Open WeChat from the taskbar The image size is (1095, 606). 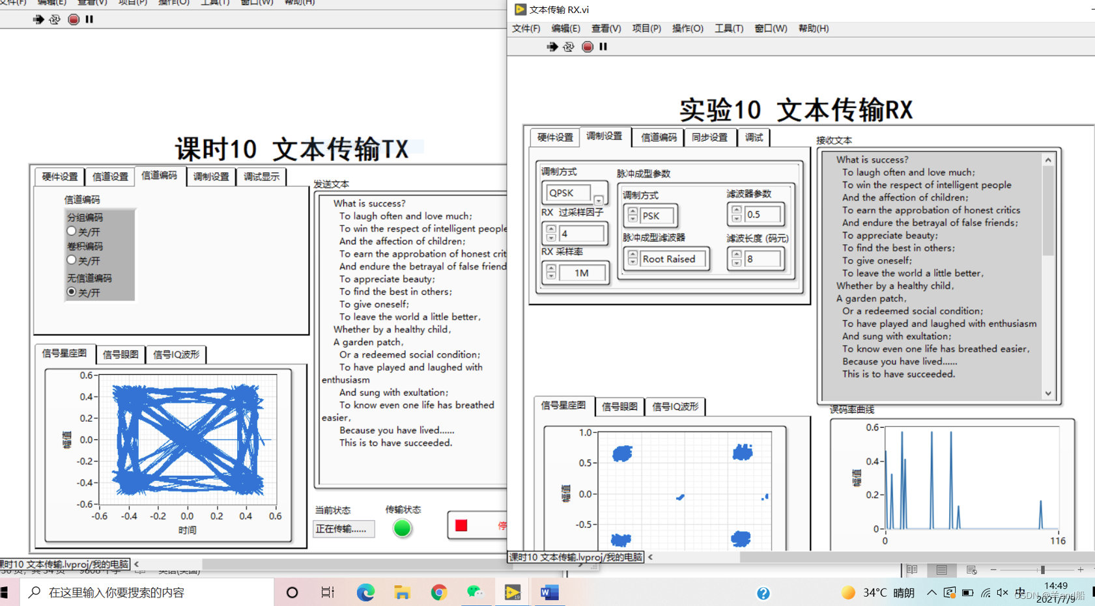pyautogui.click(x=476, y=592)
